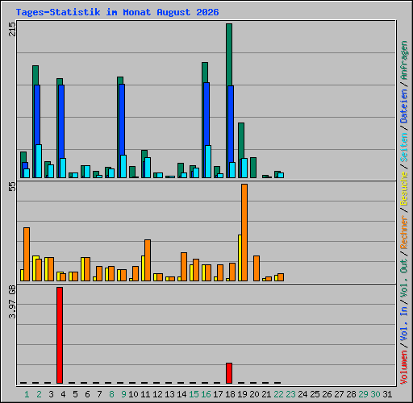Viewport: 413px width, 403px height.
Task: Click the red 'Volumen' legend label
Action: pyautogui.click(x=404, y=368)
